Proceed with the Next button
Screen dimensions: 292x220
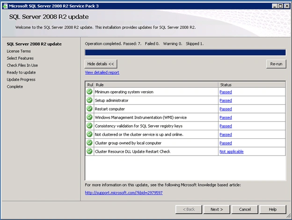click(217, 209)
